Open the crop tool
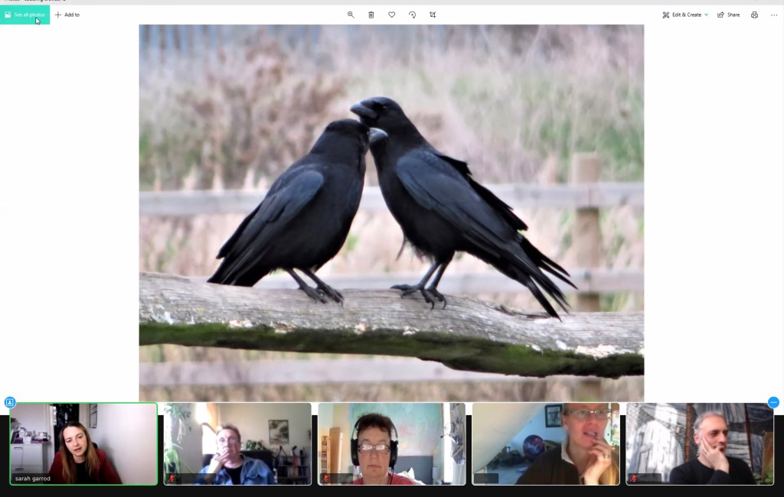This screenshot has width=784, height=497. tap(433, 15)
